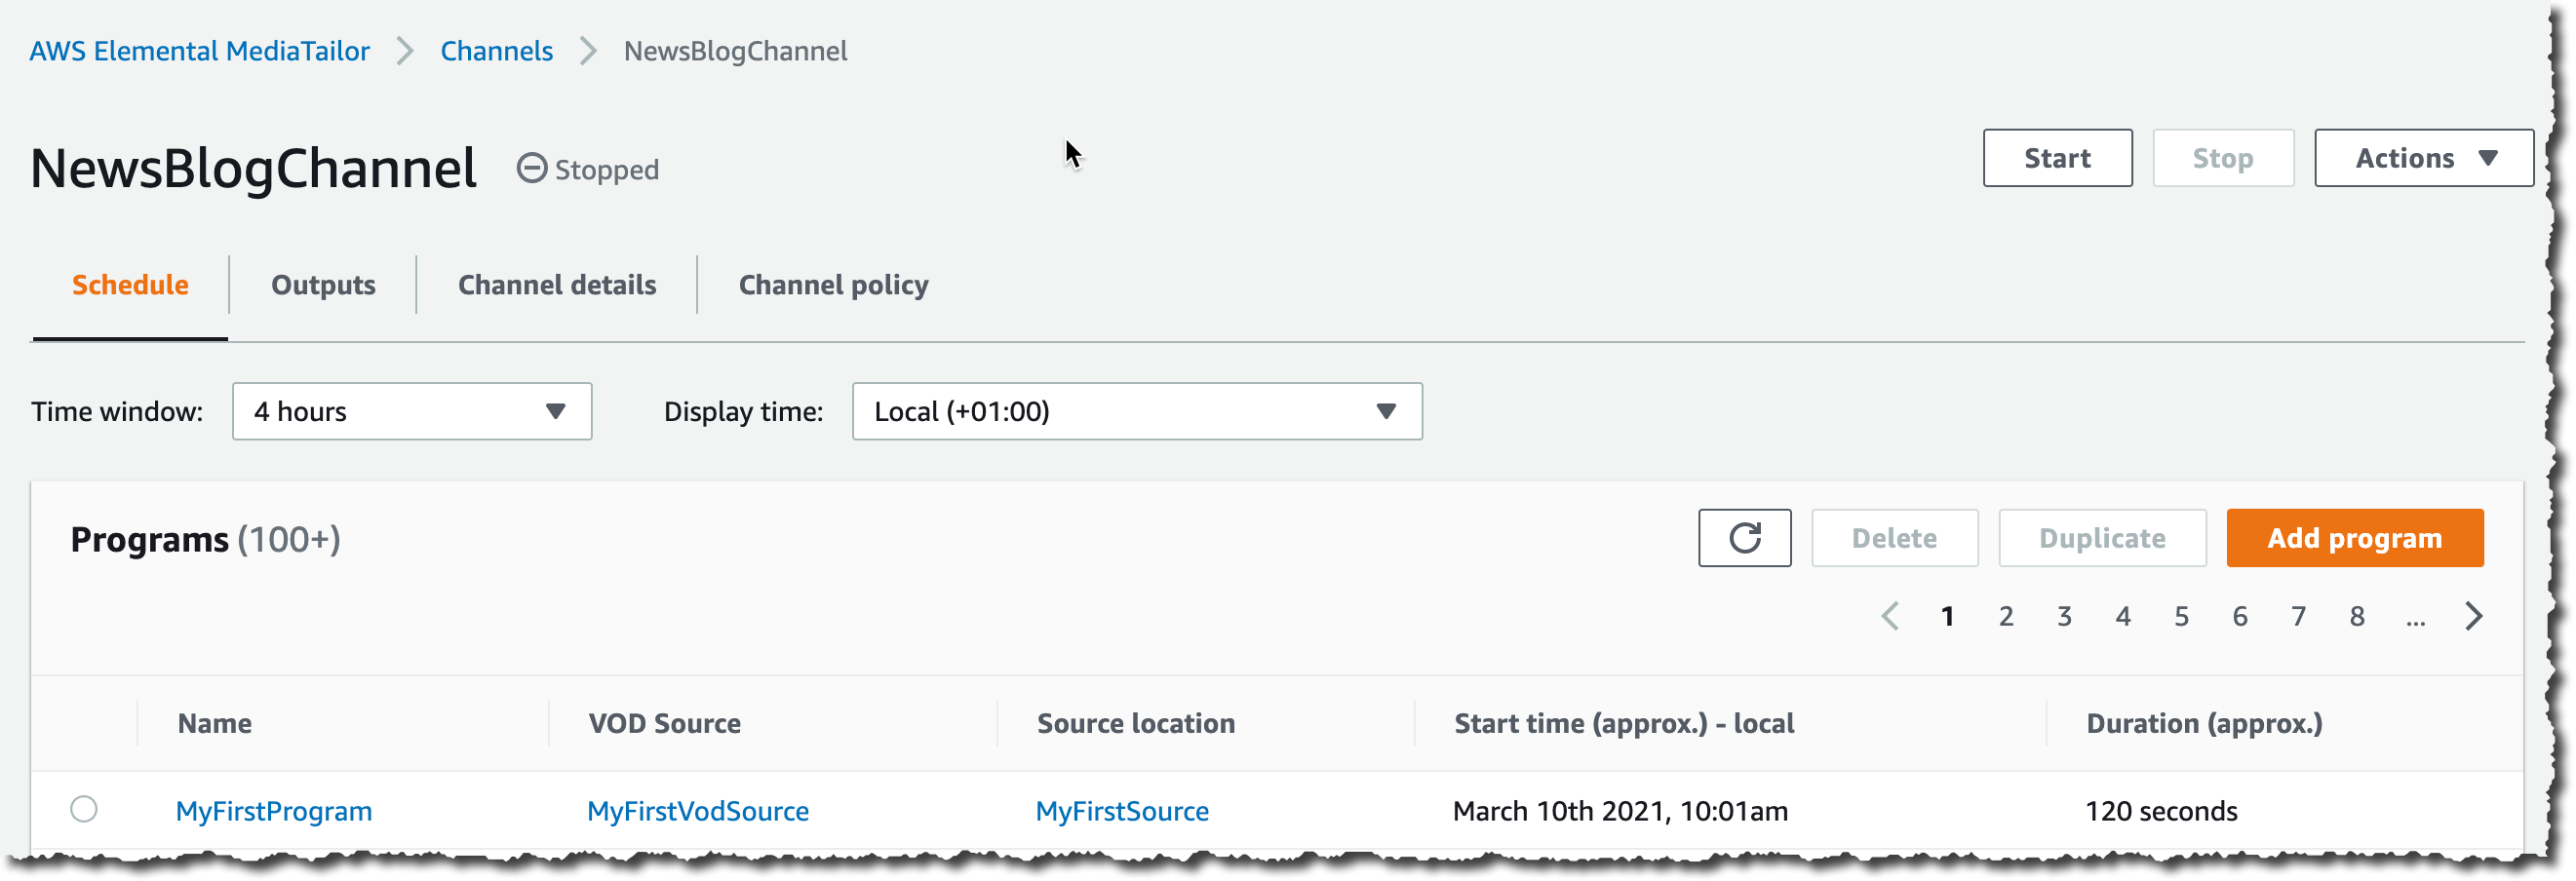Start the NewsBlogChannel channel

coord(2057,158)
